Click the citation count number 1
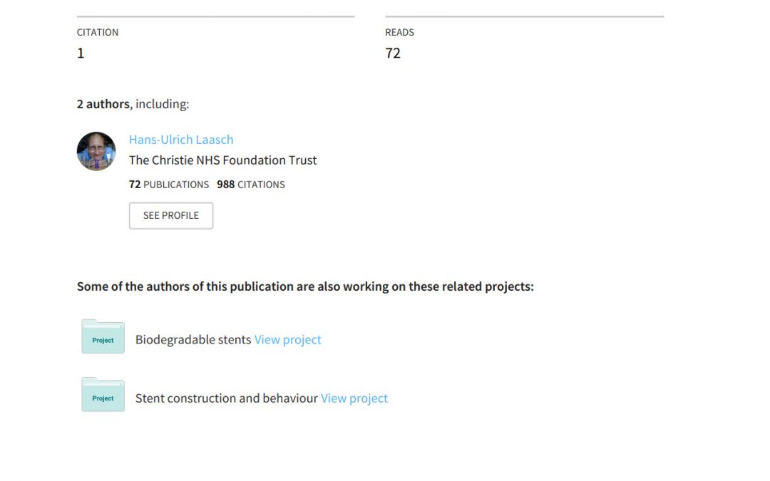 pos(81,53)
